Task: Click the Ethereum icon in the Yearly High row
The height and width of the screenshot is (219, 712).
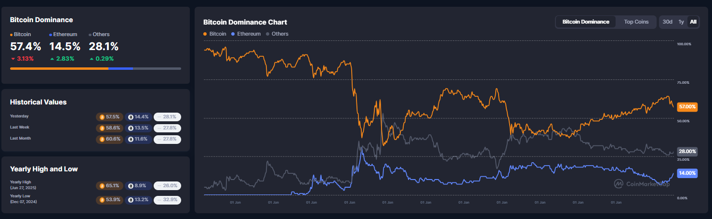Action: point(132,186)
